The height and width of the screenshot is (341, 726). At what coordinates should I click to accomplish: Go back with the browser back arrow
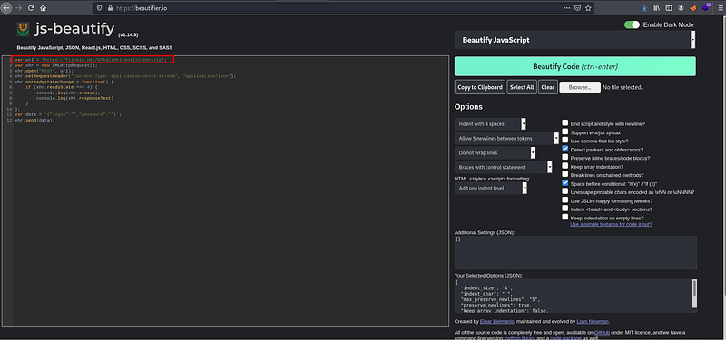coord(6,8)
